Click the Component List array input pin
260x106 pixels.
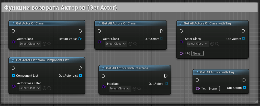(14, 76)
